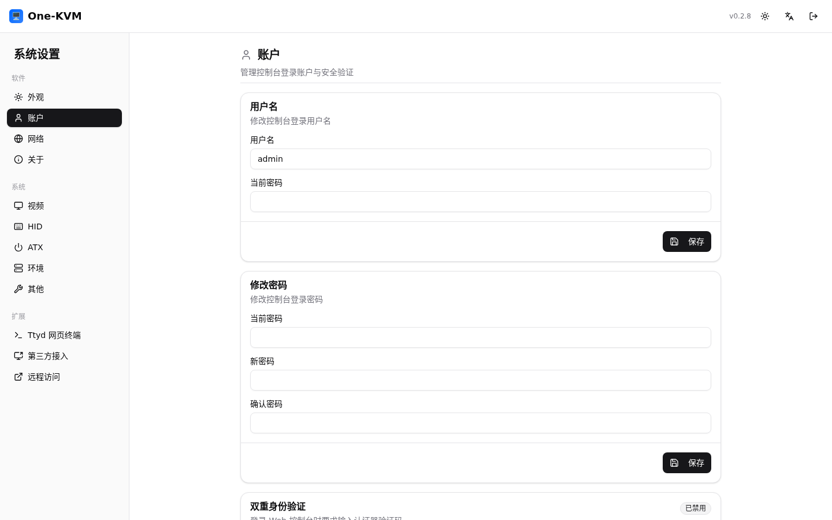Open the HID keyboard settings

click(x=64, y=226)
